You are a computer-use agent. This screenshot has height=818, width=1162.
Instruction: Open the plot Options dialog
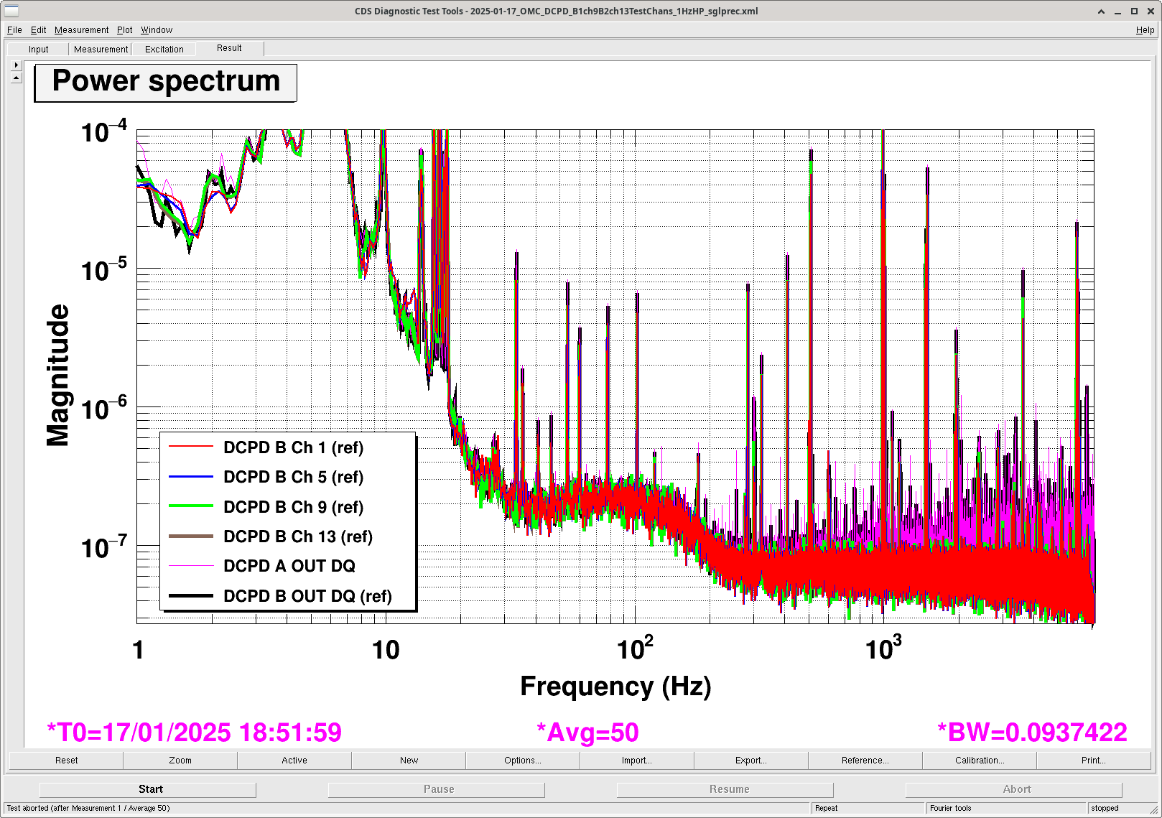(x=523, y=761)
